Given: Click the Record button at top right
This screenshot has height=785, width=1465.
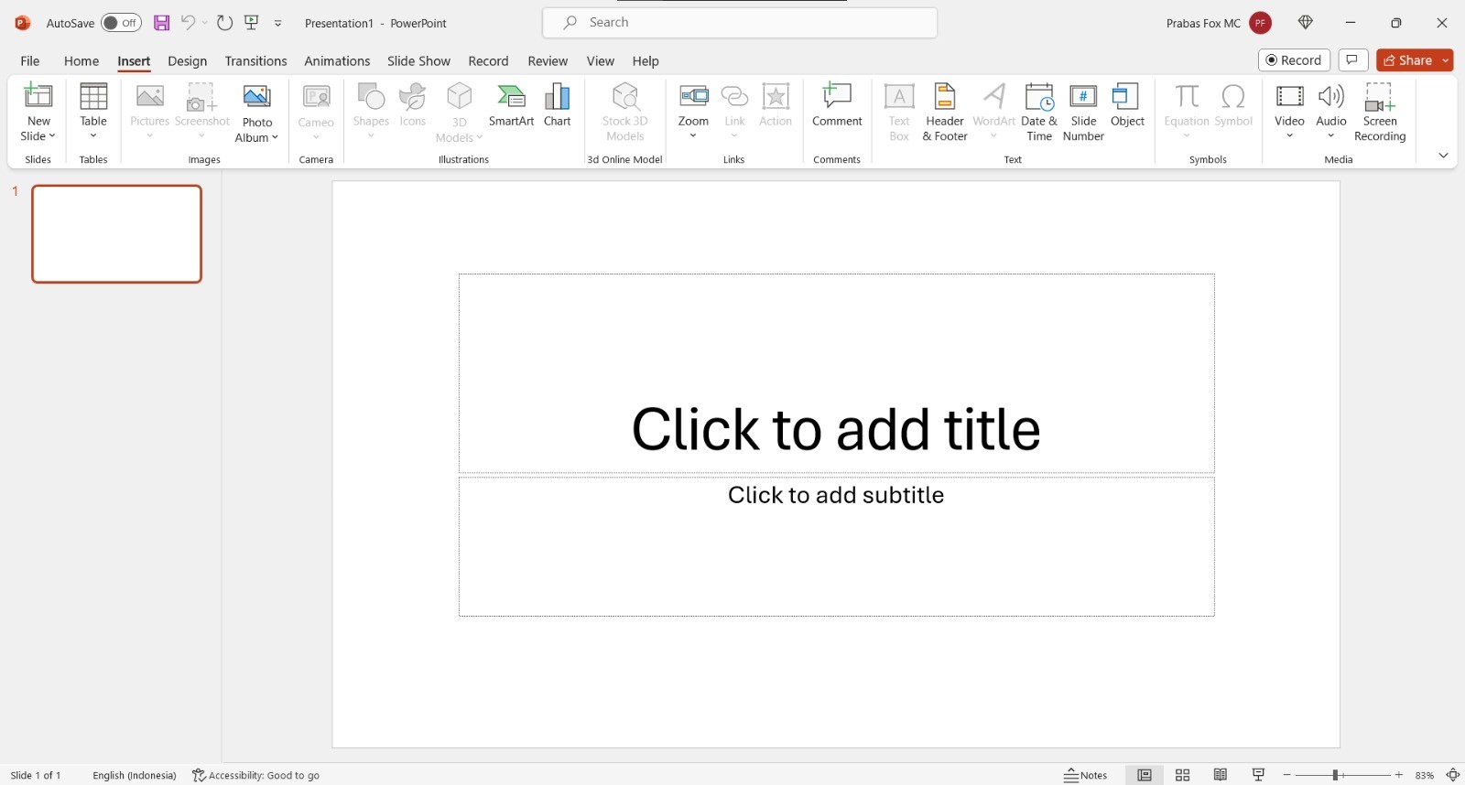Looking at the screenshot, I should point(1294,60).
